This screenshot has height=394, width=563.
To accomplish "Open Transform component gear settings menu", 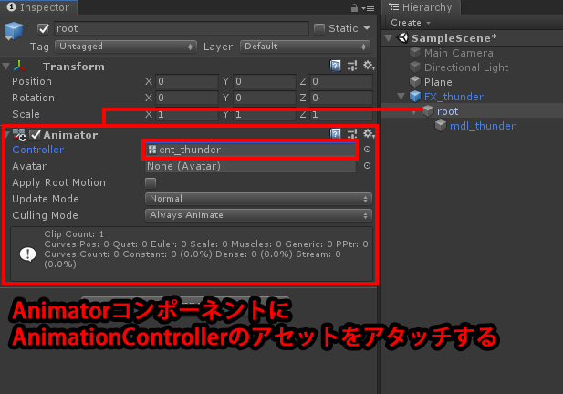I will click(369, 66).
